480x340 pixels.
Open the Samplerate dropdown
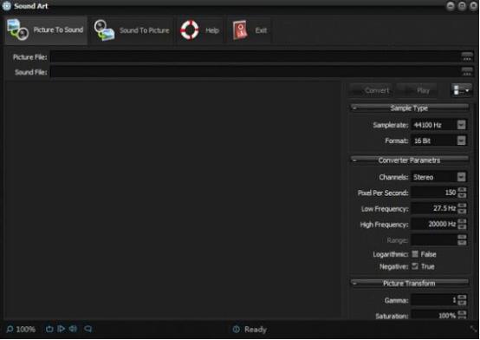461,125
